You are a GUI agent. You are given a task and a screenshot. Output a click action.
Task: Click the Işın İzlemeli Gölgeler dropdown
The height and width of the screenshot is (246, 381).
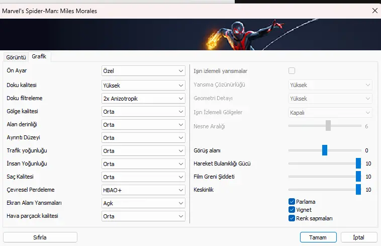click(330, 113)
